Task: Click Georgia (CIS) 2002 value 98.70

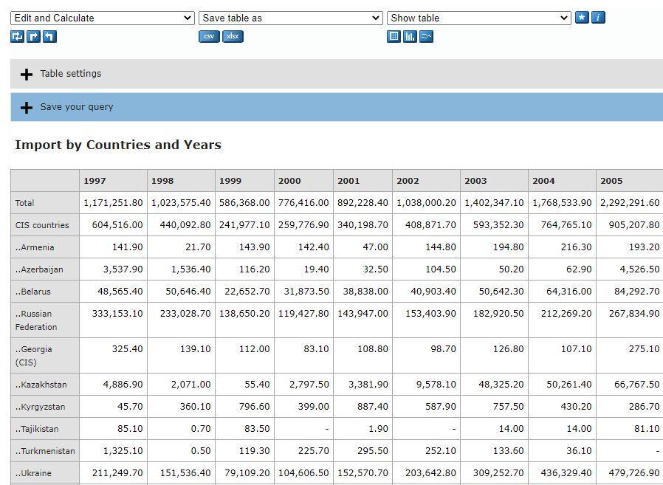Action: [443, 349]
